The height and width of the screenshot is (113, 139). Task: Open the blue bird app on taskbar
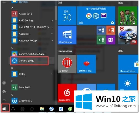pos(61,109)
